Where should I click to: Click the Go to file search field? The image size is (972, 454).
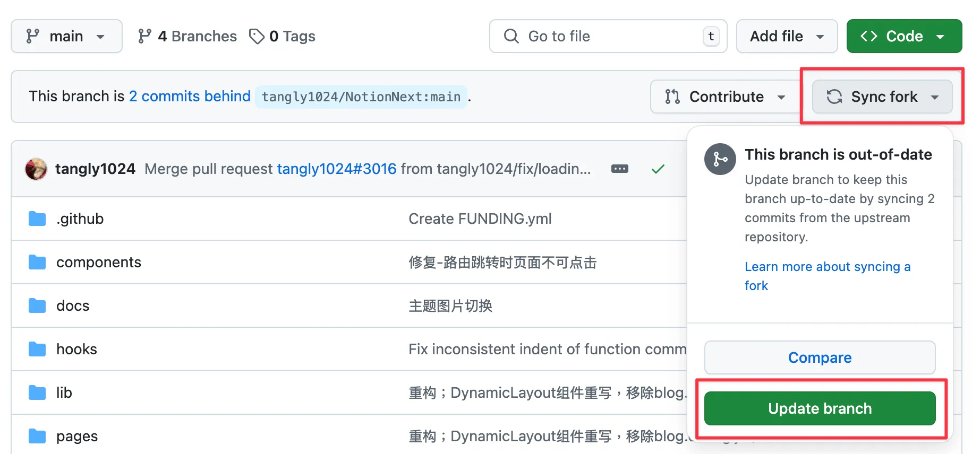click(x=608, y=36)
